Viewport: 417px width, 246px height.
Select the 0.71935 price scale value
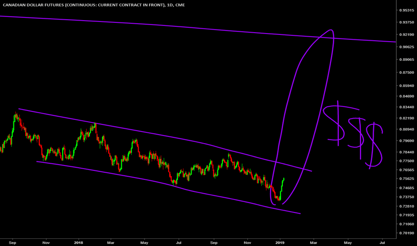[x=407, y=215]
